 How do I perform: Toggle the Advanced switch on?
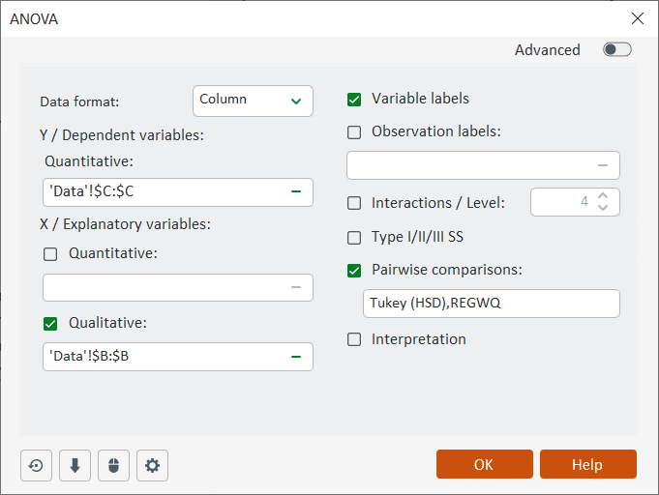point(616,50)
